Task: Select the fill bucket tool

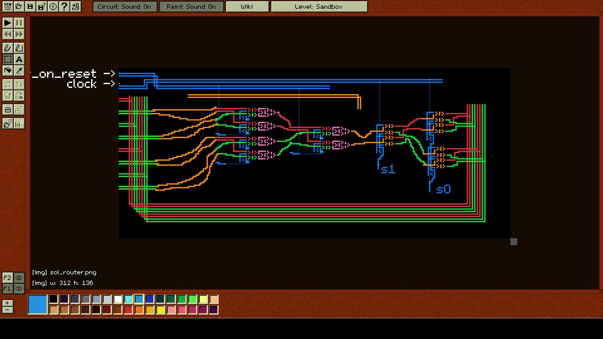Action: (x=8, y=71)
